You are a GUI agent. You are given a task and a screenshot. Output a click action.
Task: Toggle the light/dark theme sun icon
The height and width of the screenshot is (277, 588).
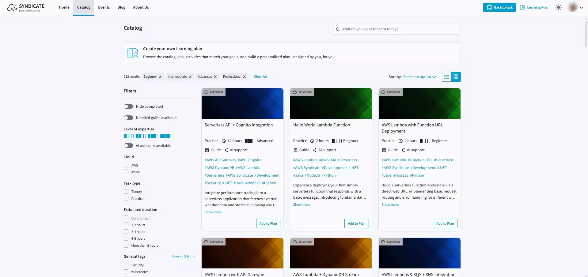click(559, 7)
